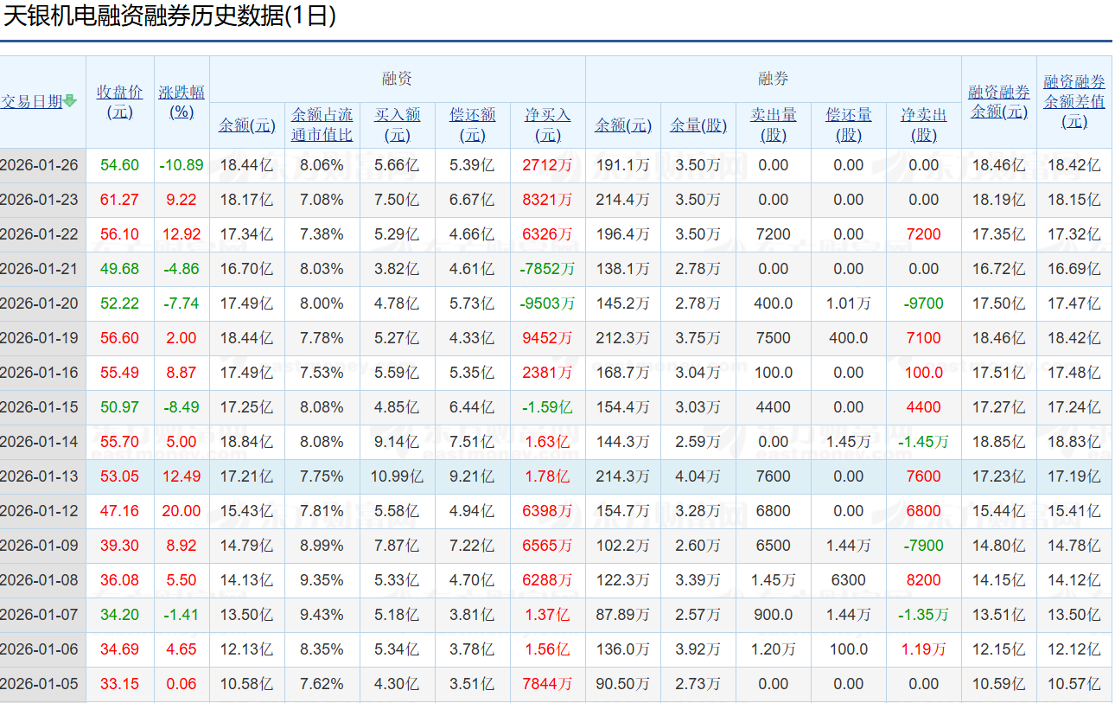Sort by 融资融券余额差值(元) column header
This screenshot has height=703, width=1115.
[1074, 101]
